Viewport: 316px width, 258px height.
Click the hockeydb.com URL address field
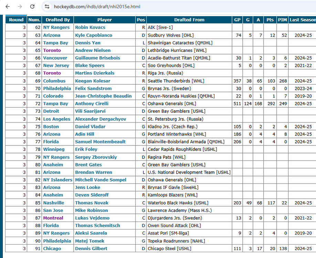click(138, 7)
